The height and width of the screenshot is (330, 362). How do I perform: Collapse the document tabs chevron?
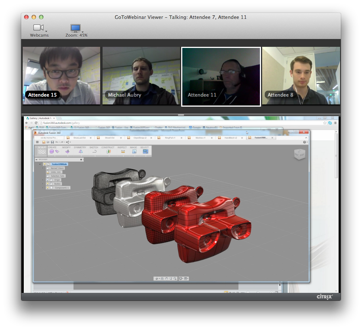[306, 138]
